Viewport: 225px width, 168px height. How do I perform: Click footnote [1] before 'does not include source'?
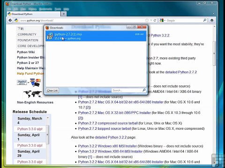pos(80,97)
